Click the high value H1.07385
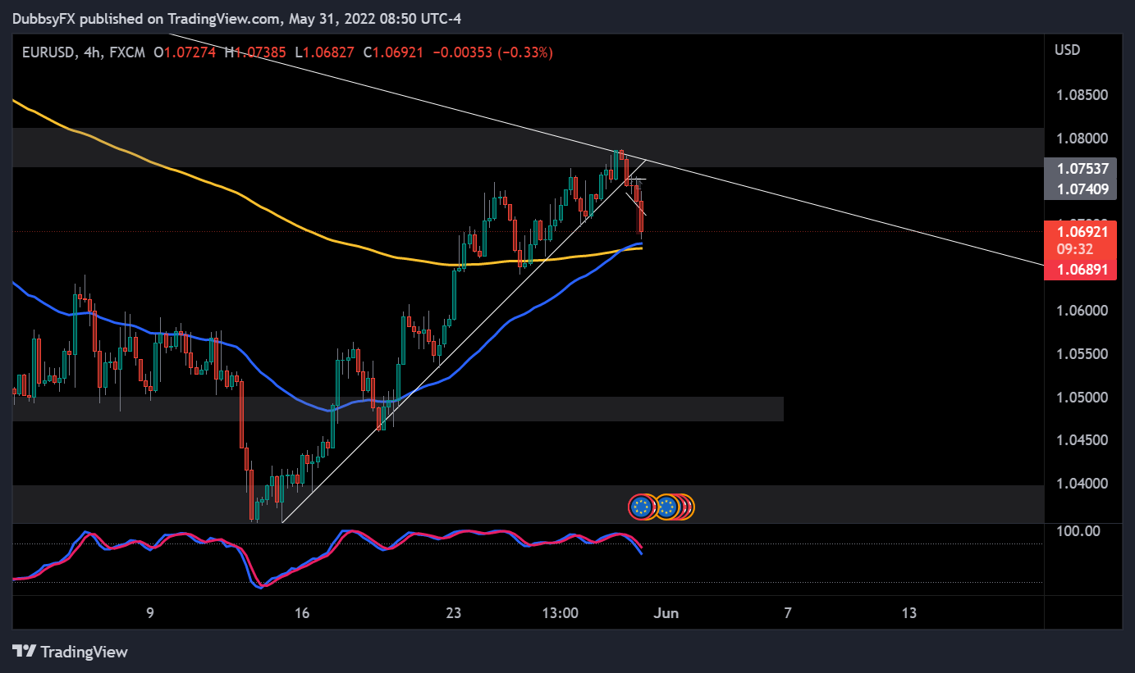The width and height of the screenshot is (1135, 673). (254, 52)
